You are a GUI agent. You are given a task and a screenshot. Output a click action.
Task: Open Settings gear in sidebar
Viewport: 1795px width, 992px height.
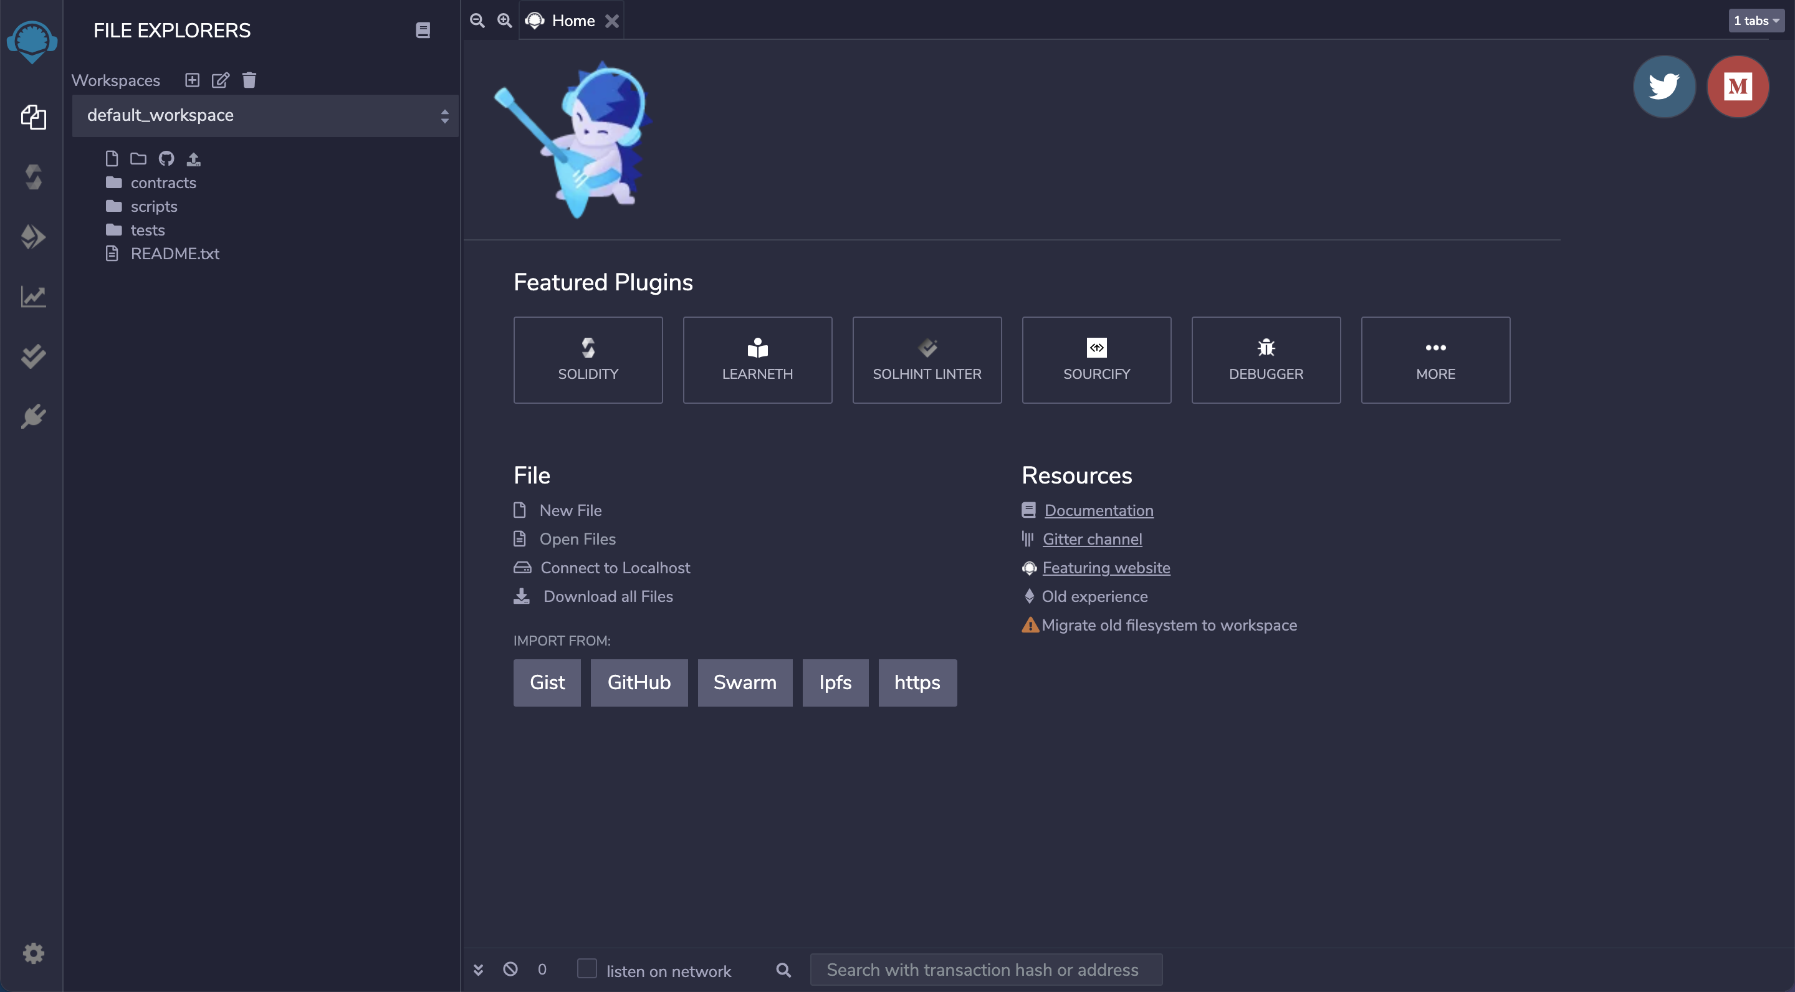33,953
